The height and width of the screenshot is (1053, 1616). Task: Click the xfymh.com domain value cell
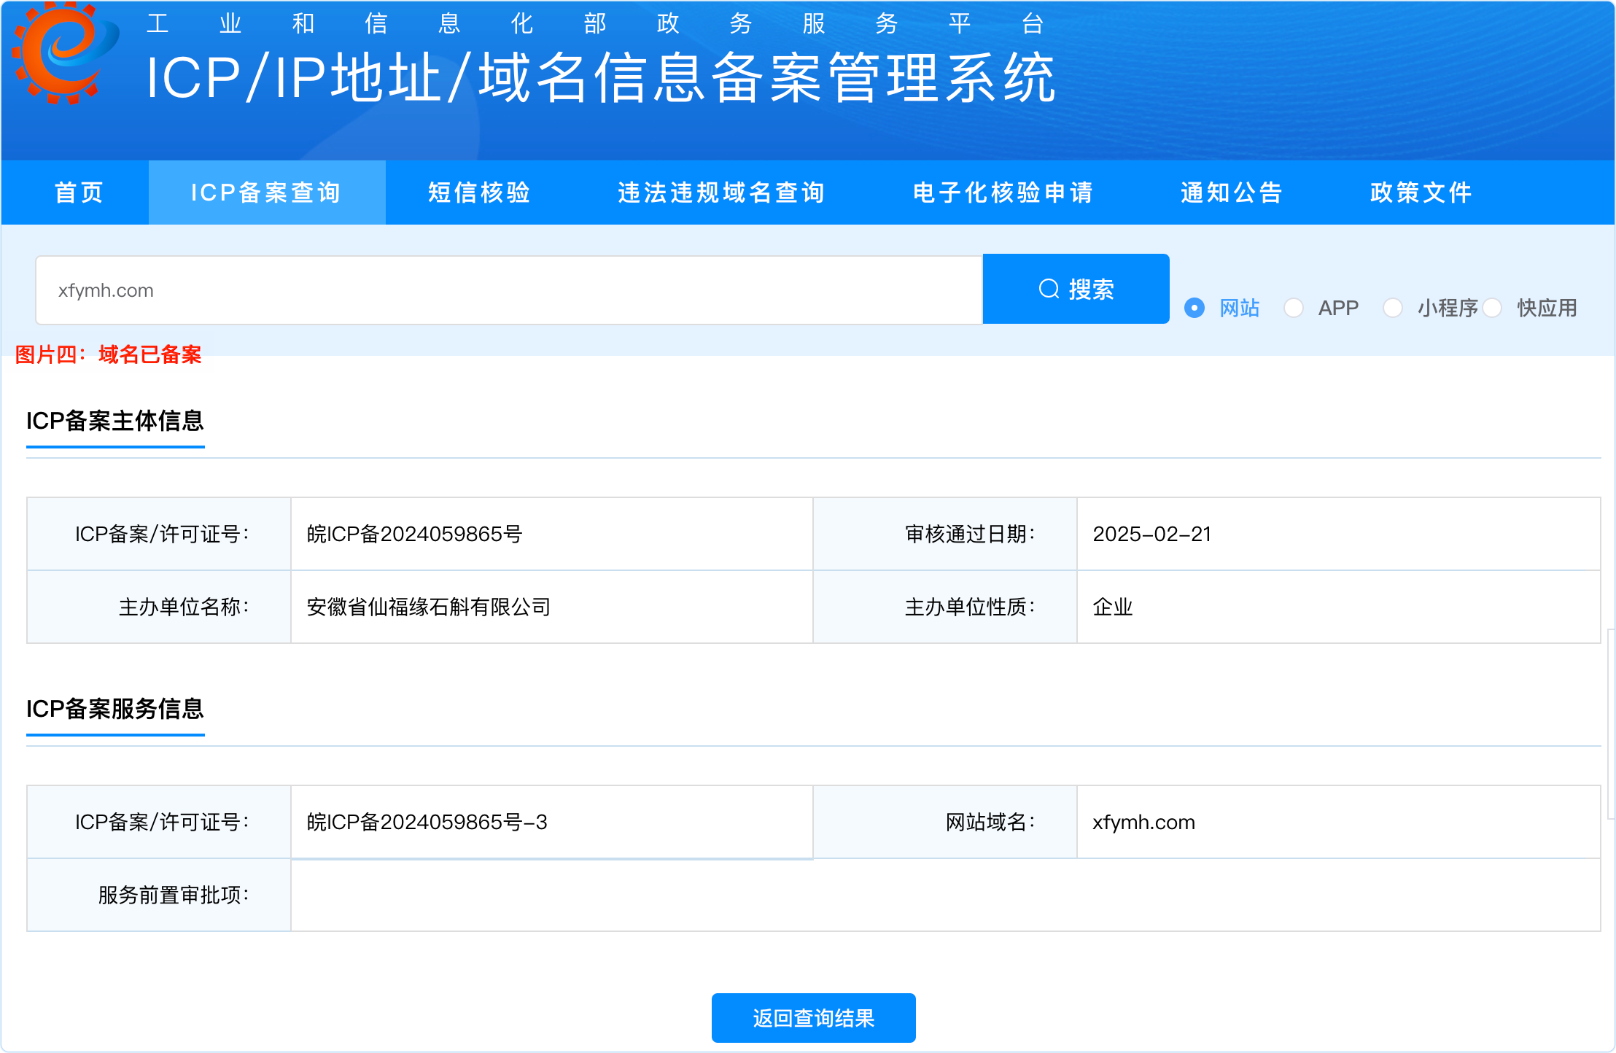[1143, 822]
